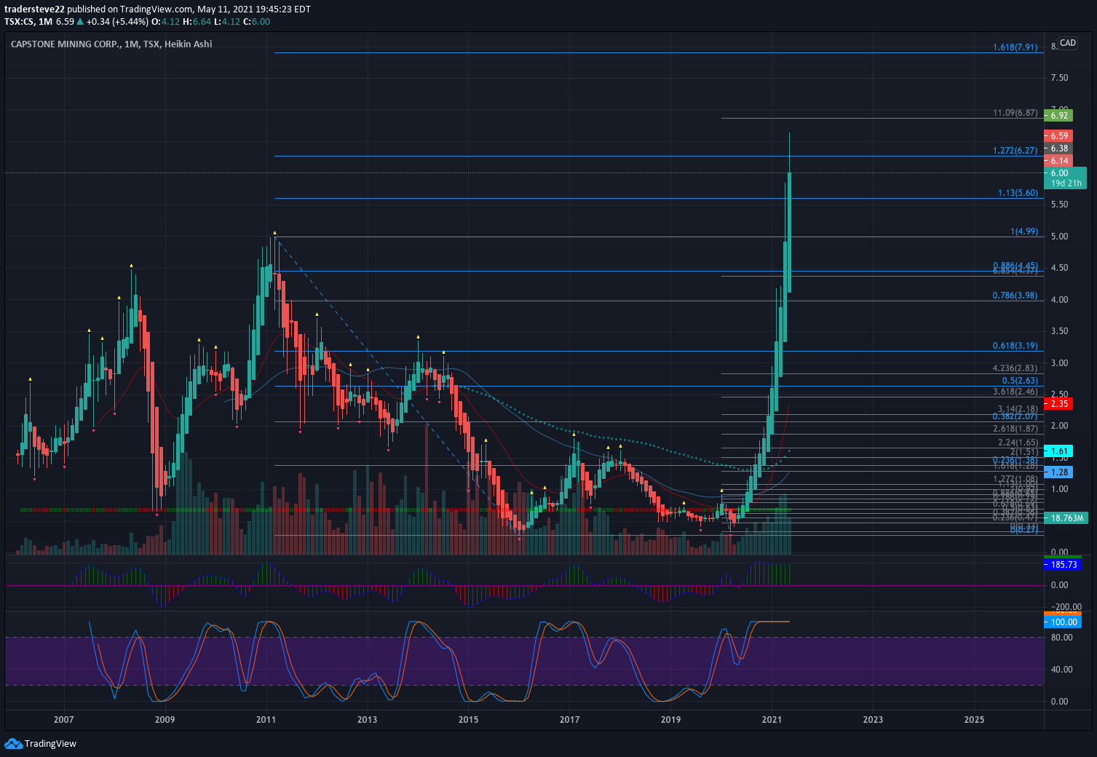The image size is (1097, 757).
Task: Click the TSX:CS, 1M symbol text
Action: tap(28, 21)
